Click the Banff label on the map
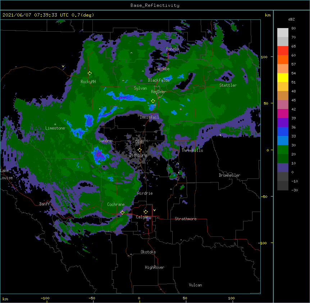The image size is (310, 303). [45, 204]
